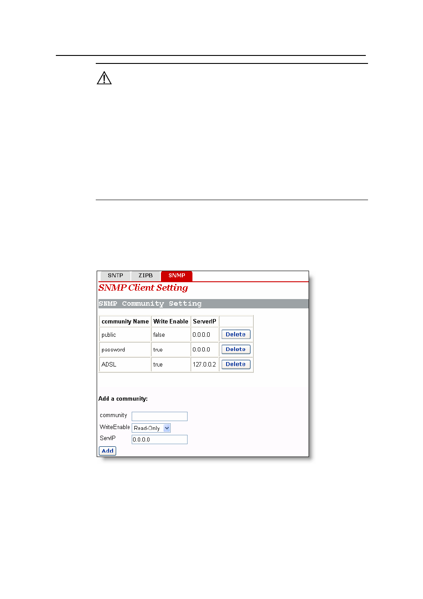Click the 'SNMP Client Setting' title
The image size is (423, 599).
pyautogui.click(x=143, y=288)
